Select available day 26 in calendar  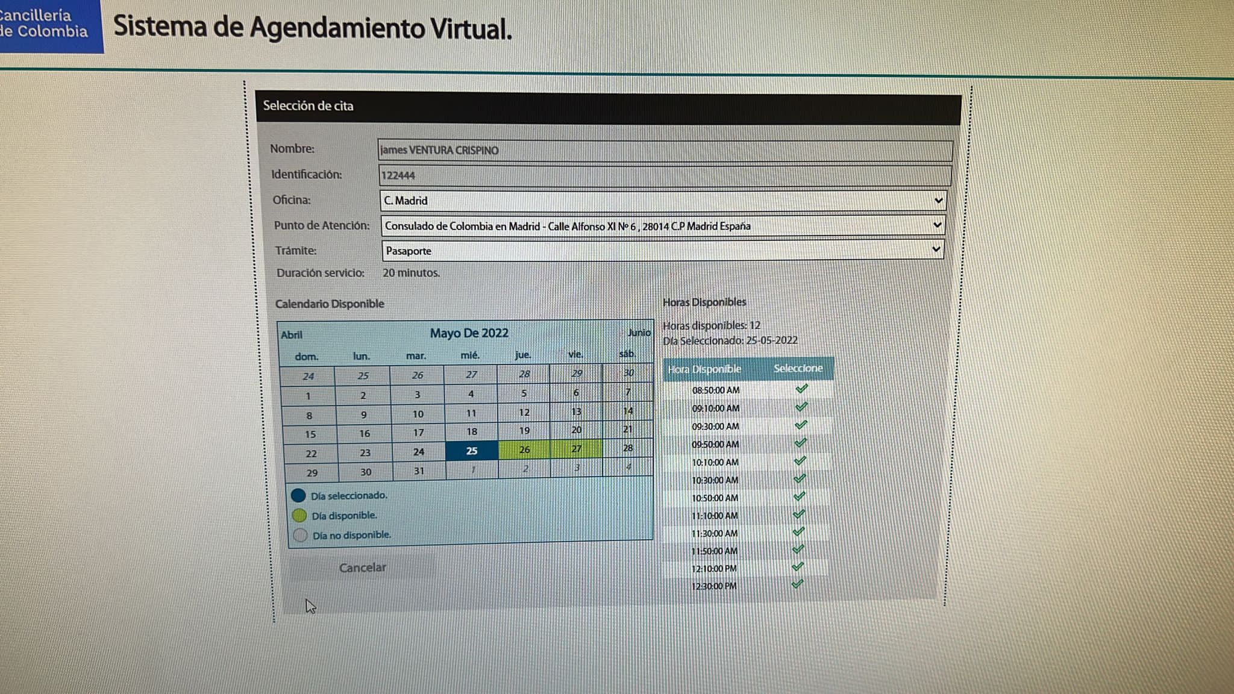click(524, 449)
